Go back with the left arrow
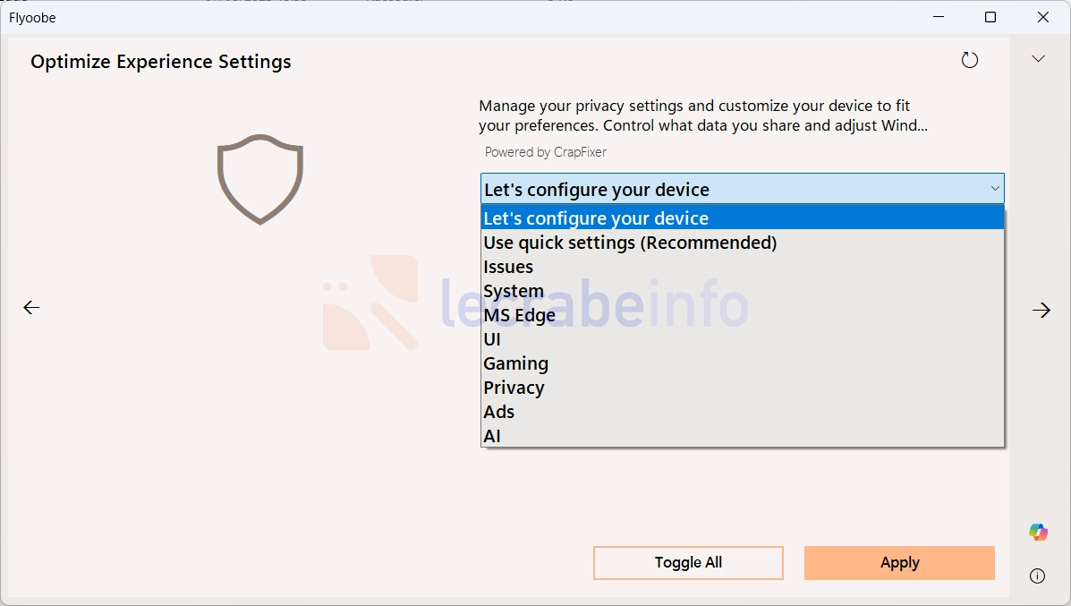 (31, 307)
